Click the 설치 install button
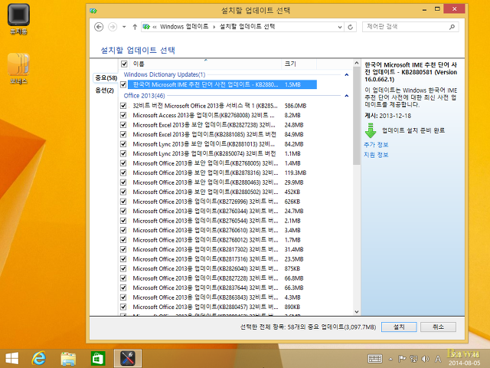This screenshot has width=490, height=368. point(399,327)
